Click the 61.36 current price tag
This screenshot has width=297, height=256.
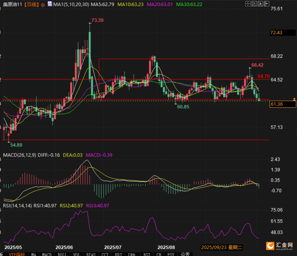pyautogui.click(x=282, y=104)
